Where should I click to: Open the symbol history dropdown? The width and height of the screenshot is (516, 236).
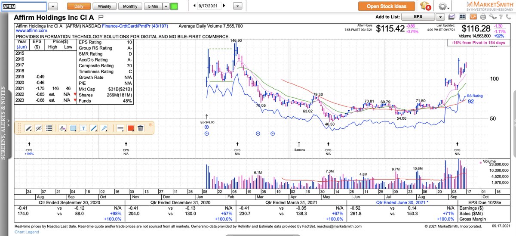[x=53, y=6]
